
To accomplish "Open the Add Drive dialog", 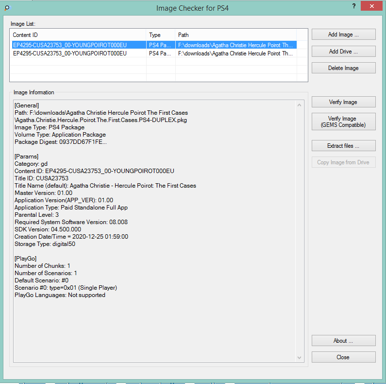I will tap(343, 51).
